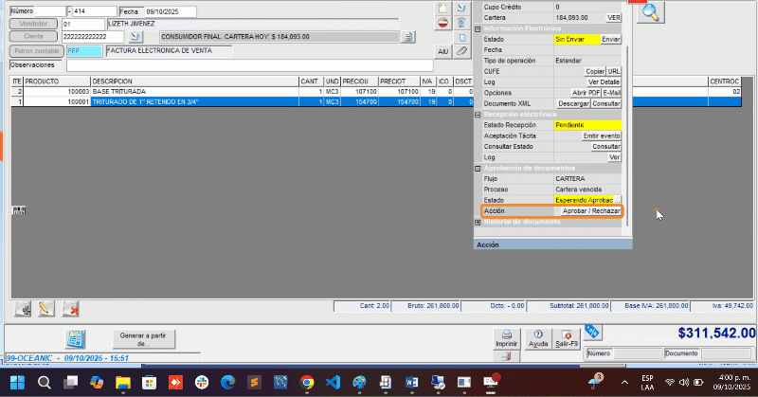This screenshot has width=758, height=397.
Task: Click the Emitir evento button
Action: pyautogui.click(x=602, y=136)
